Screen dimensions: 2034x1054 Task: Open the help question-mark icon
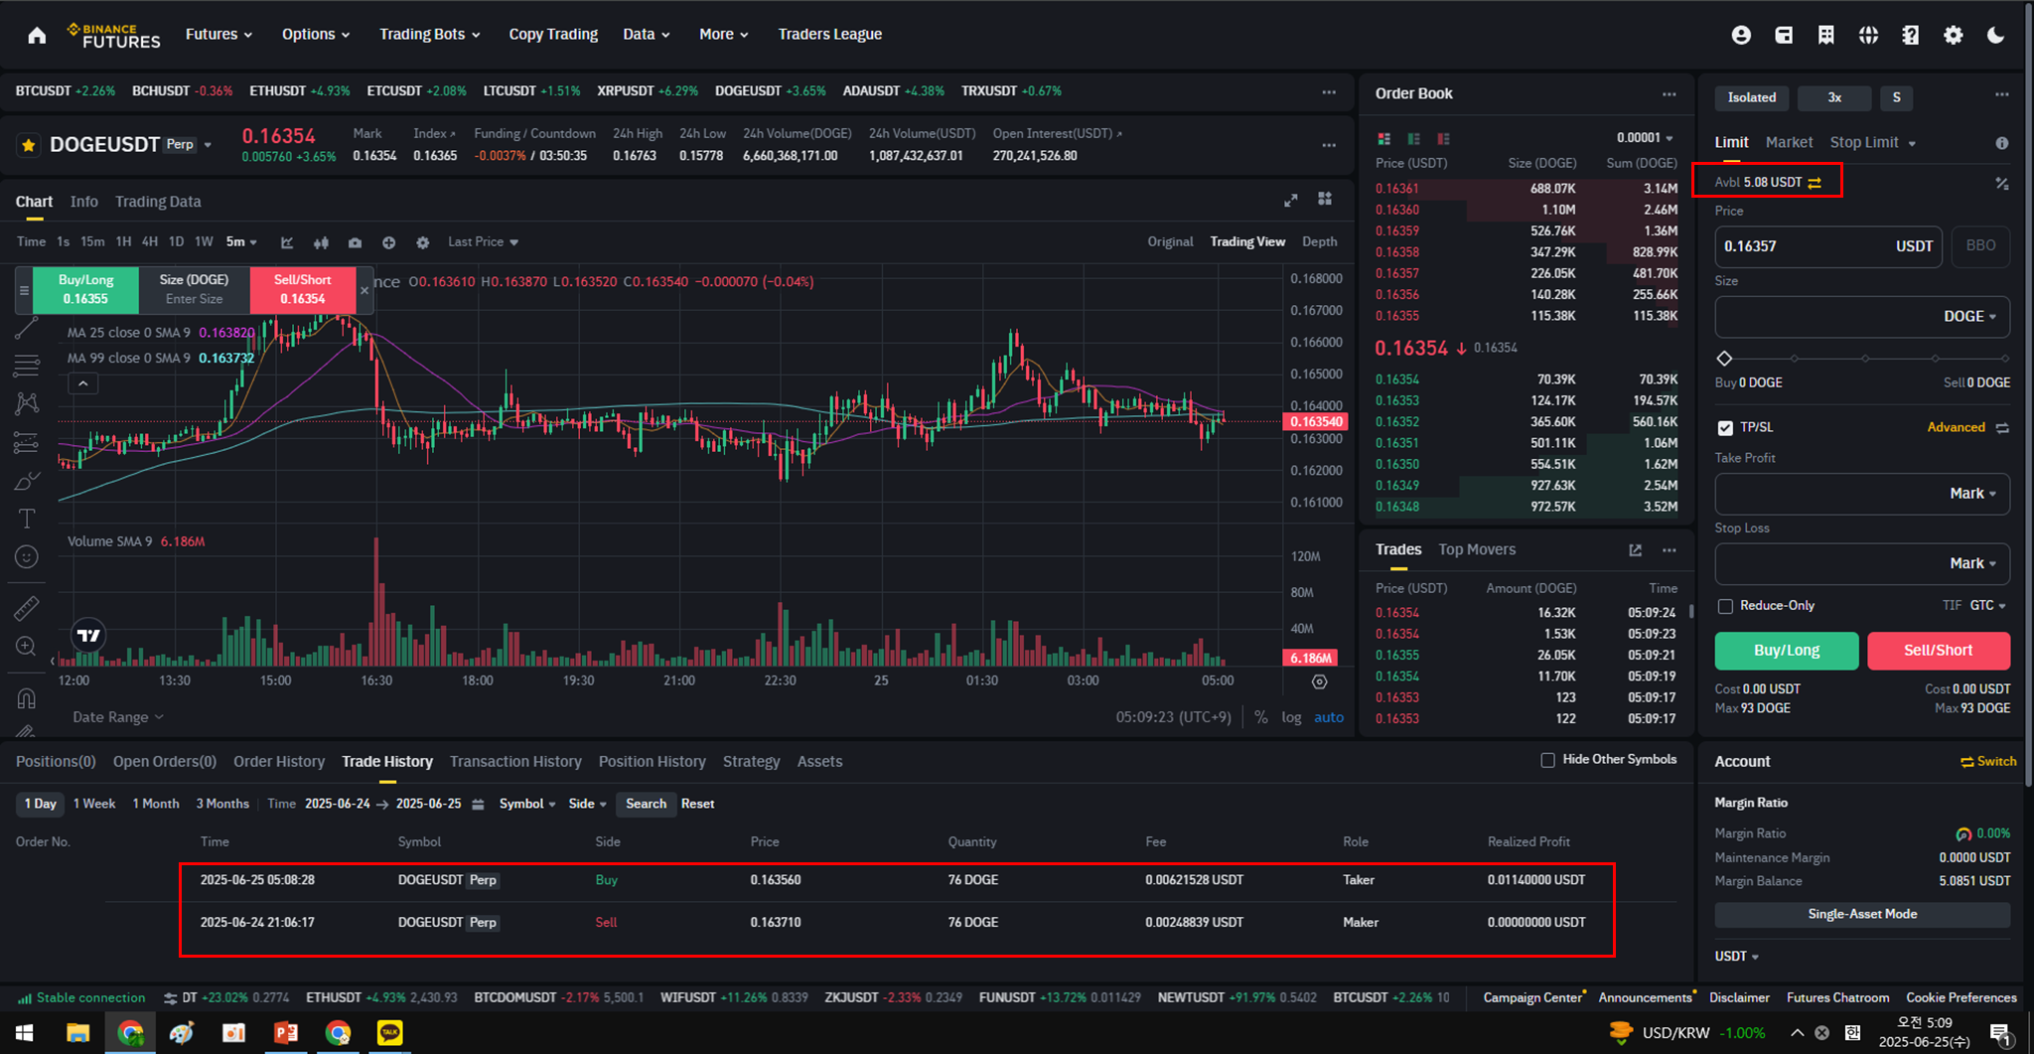tap(1910, 35)
